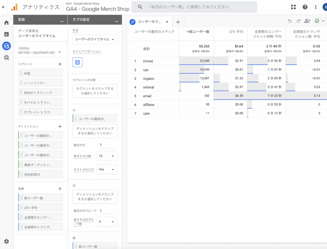
Task: Click the green check status icon
Action: (317, 21)
